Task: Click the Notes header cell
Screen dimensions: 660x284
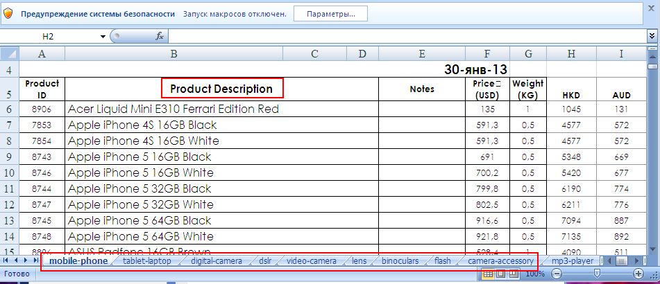Action: 422,89
